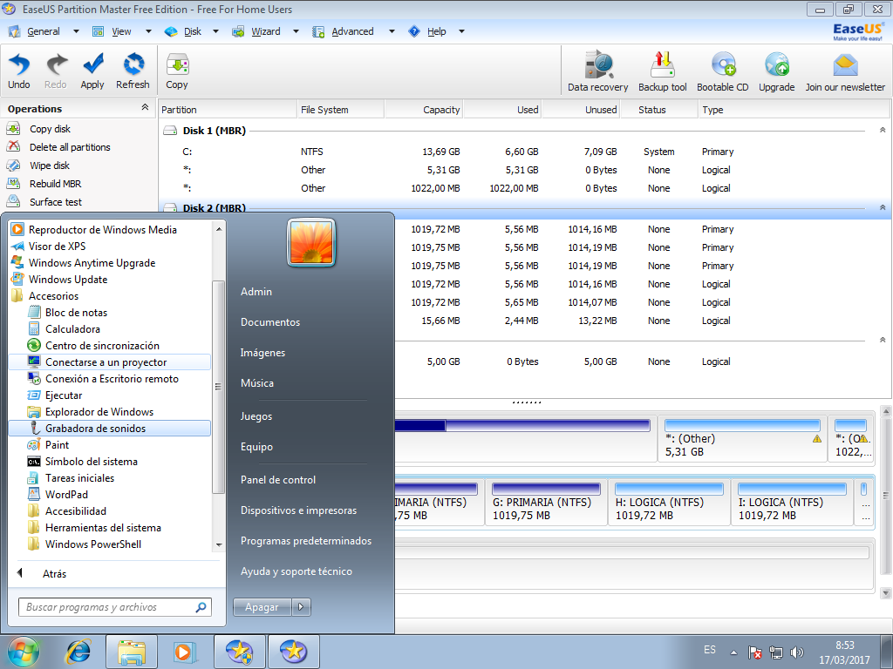Refresh the disk list

pos(133,71)
